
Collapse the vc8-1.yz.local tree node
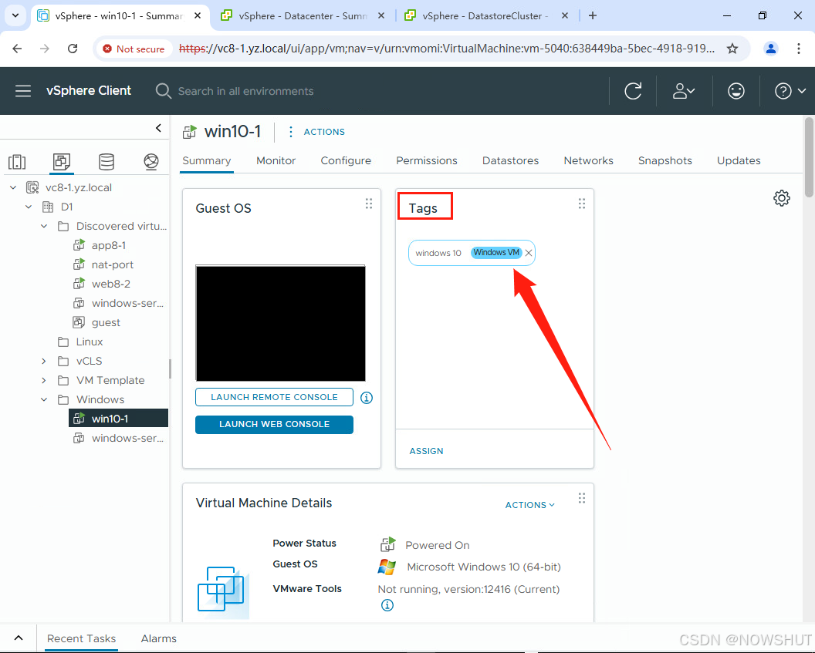13,187
